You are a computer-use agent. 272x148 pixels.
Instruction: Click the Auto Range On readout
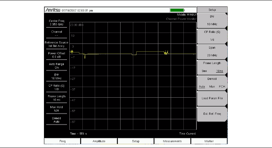57,66
